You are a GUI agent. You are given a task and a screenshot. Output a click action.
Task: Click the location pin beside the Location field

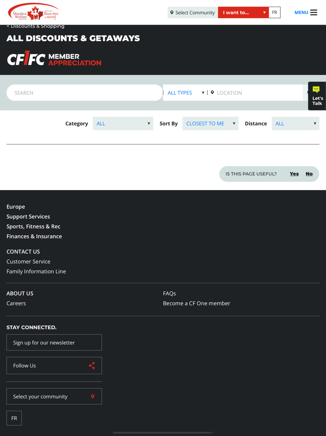click(x=212, y=92)
